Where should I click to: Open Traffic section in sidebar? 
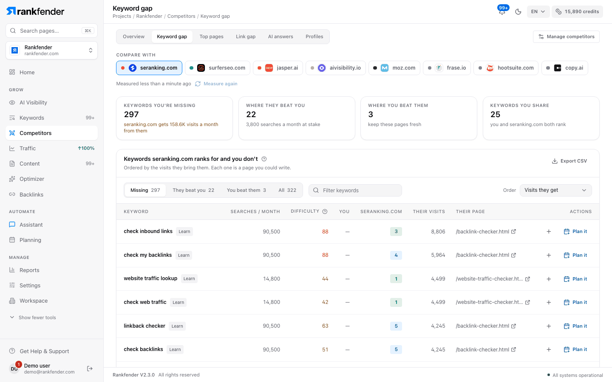pyautogui.click(x=51, y=148)
